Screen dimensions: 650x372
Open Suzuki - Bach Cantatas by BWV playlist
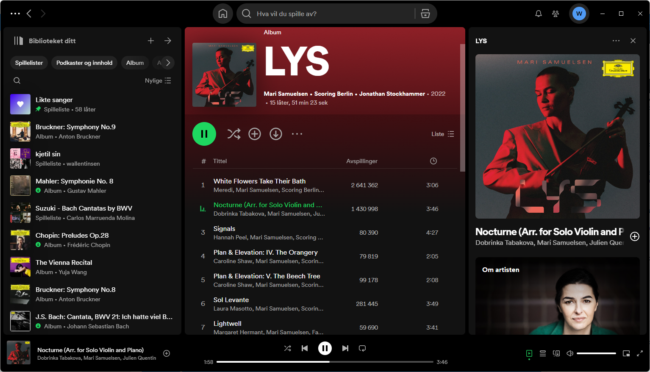92,213
